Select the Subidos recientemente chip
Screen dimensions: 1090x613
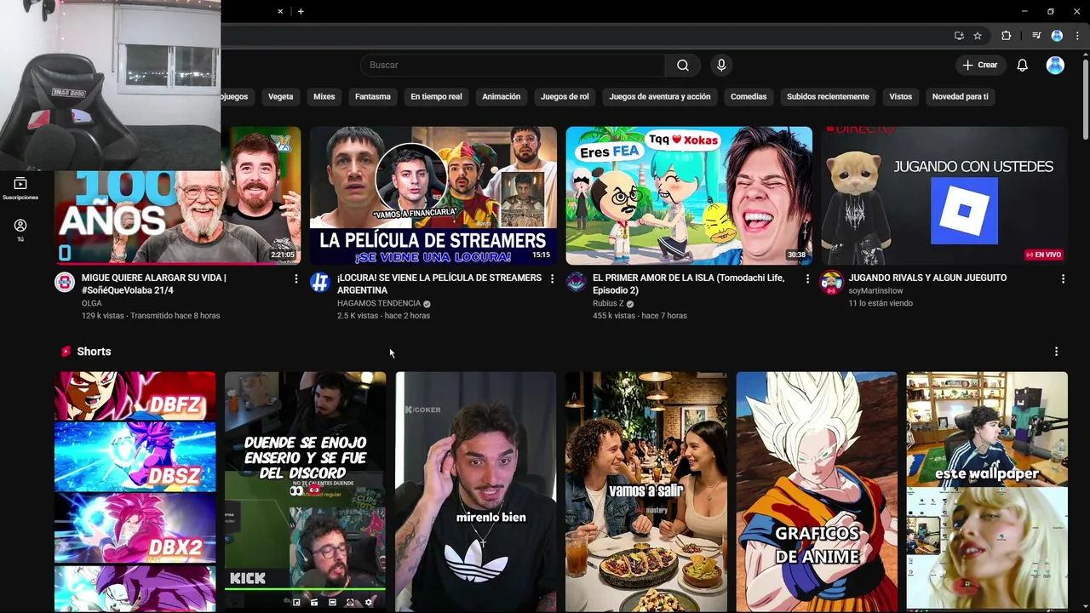pos(828,97)
